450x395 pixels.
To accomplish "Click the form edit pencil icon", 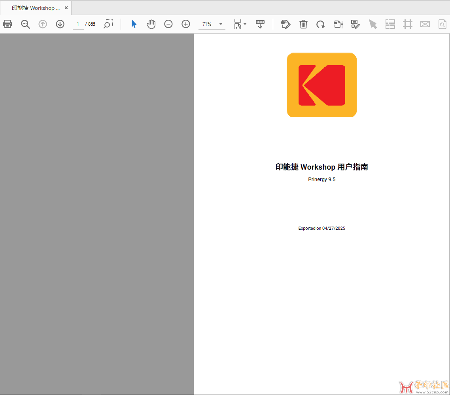I will (355, 24).
